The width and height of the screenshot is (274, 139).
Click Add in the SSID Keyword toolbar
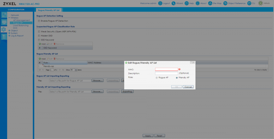tap(42, 44)
